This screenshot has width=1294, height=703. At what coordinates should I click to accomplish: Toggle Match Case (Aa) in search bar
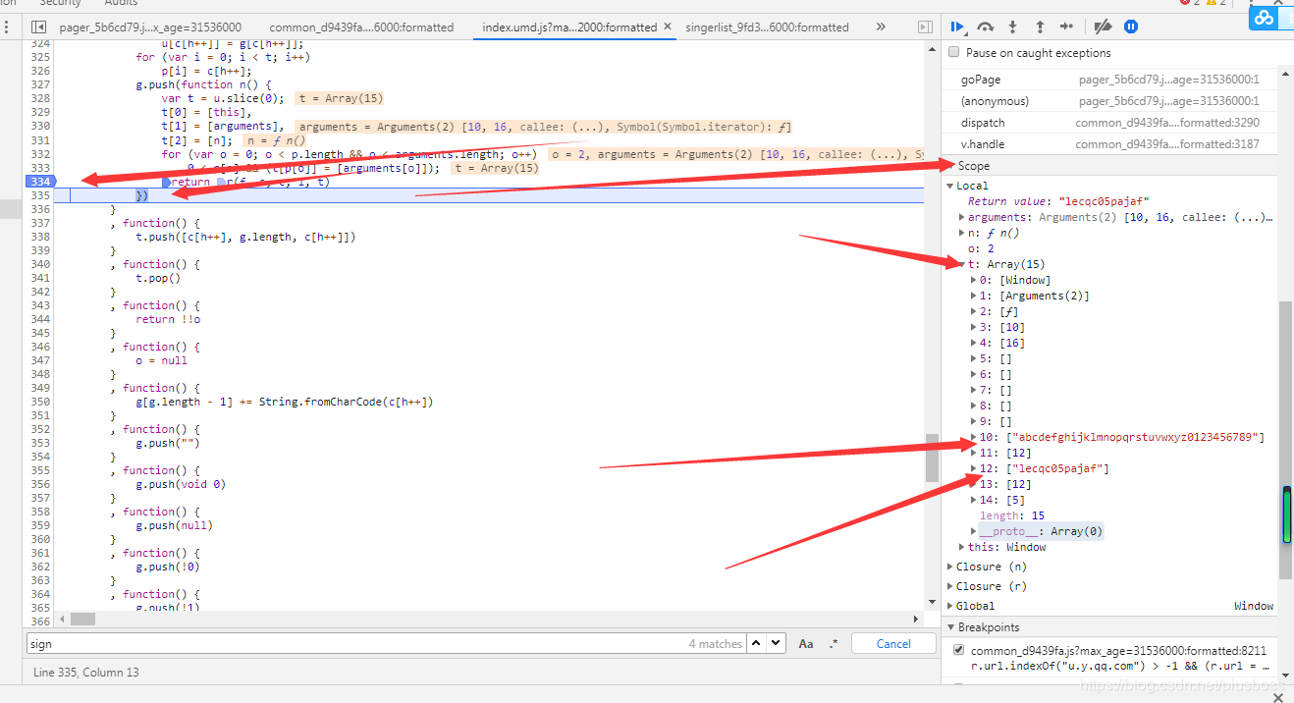click(806, 644)
